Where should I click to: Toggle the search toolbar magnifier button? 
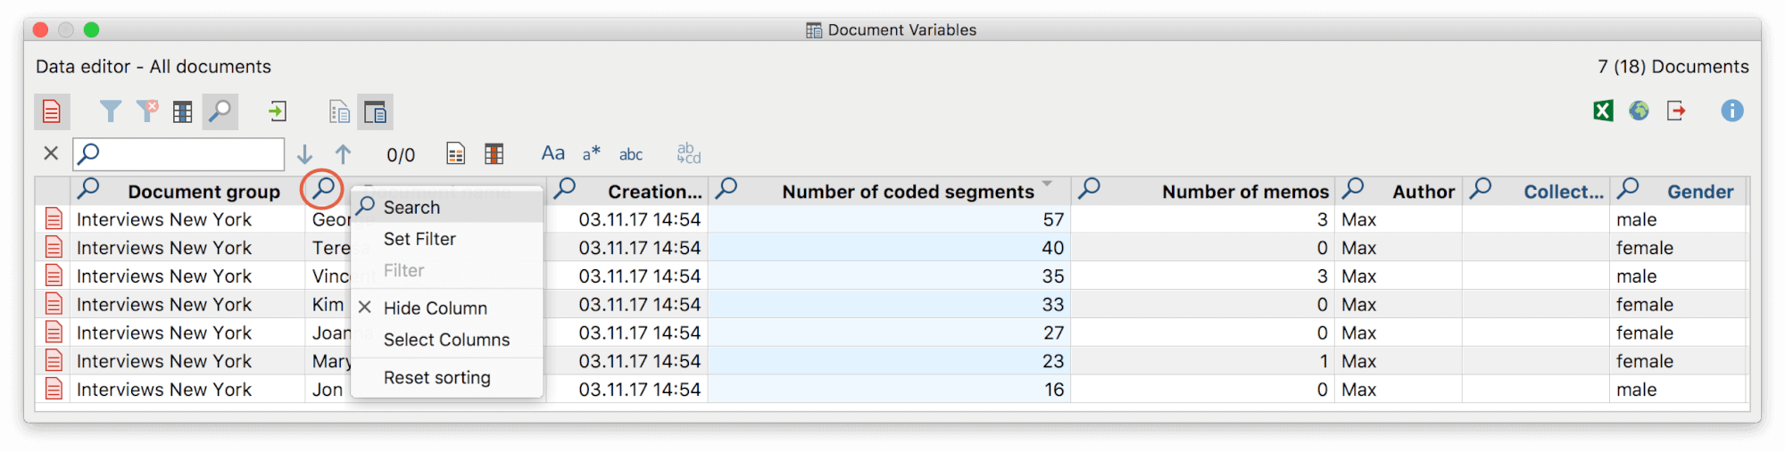click(x=220, y=111)
